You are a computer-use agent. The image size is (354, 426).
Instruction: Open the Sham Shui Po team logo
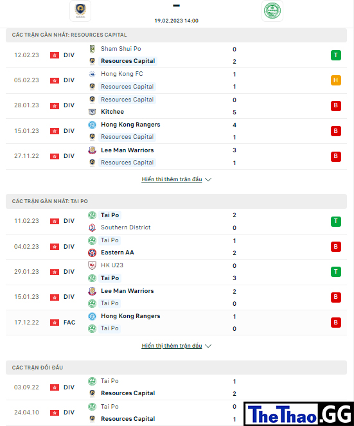pos(92,49)
